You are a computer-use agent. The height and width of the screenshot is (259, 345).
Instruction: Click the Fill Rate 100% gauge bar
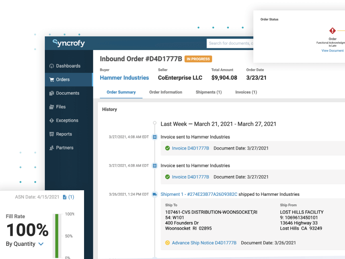click(56, 235)
